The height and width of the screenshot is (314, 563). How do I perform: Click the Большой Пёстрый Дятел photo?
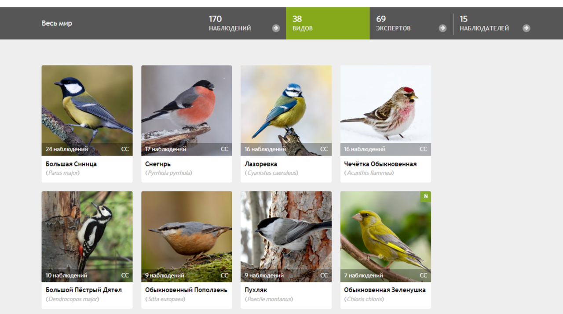click(x=87, y=236)
